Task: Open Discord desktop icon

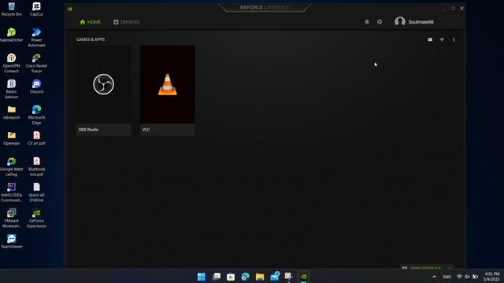Action: [36, 87]
